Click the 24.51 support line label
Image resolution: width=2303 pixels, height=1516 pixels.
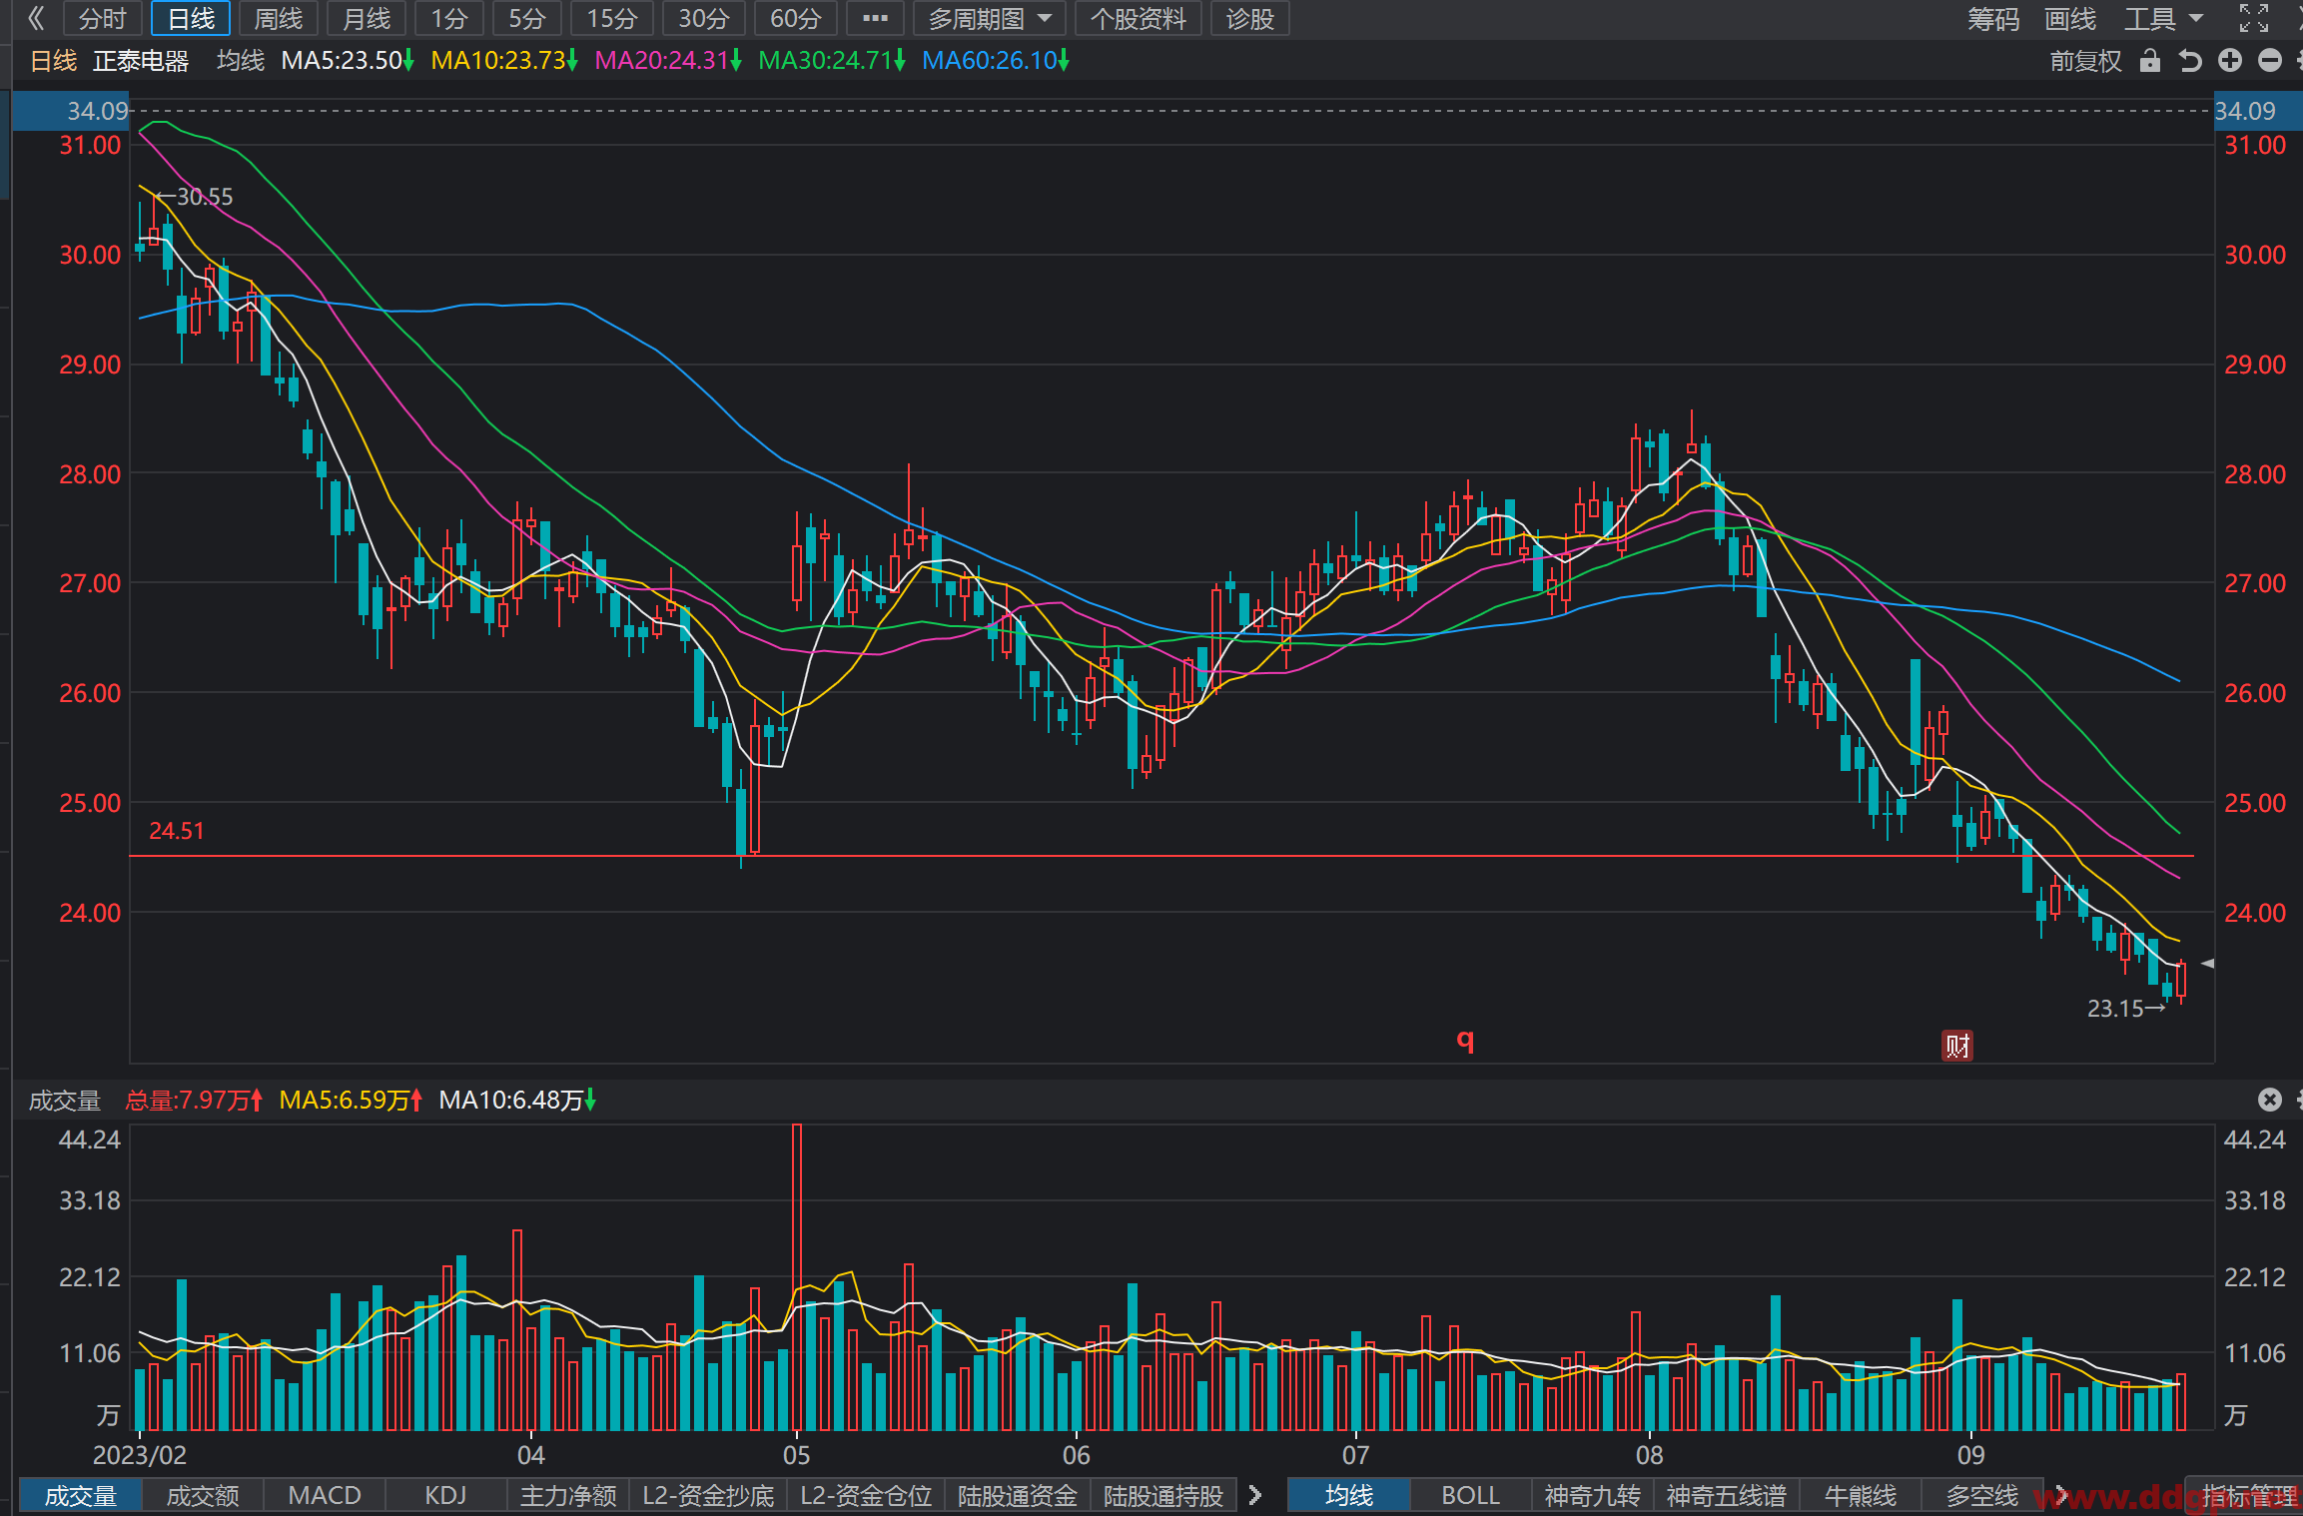[176, 831]
